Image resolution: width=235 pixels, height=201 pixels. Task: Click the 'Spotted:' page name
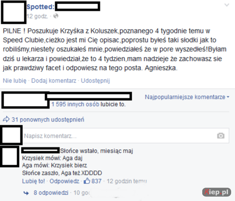tap(40, 7)
